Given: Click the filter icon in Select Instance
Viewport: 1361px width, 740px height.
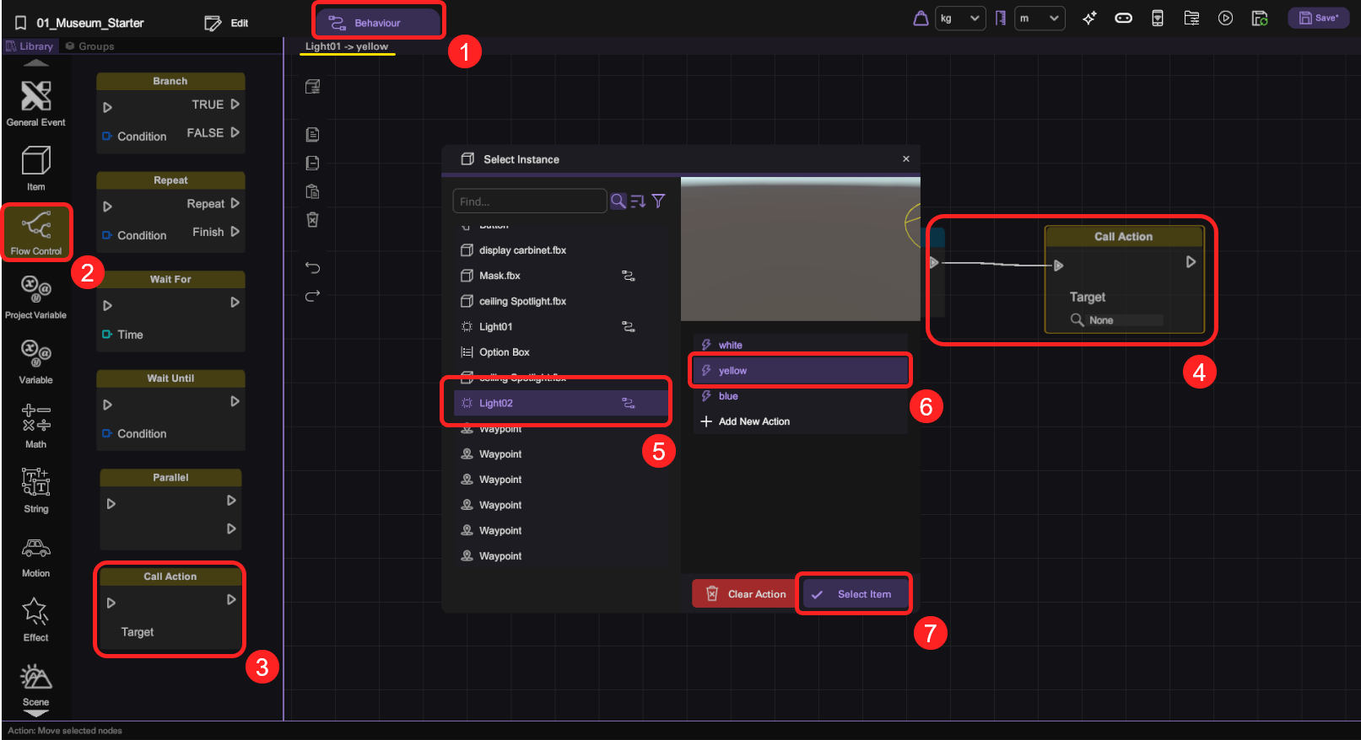Looking at the screenshot, I should click(x=658, y=201).
